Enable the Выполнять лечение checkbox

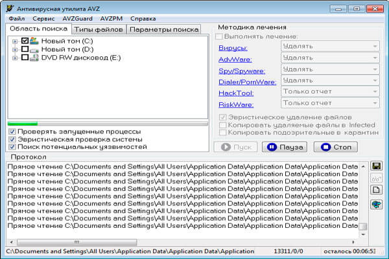[x=219, y=36]
